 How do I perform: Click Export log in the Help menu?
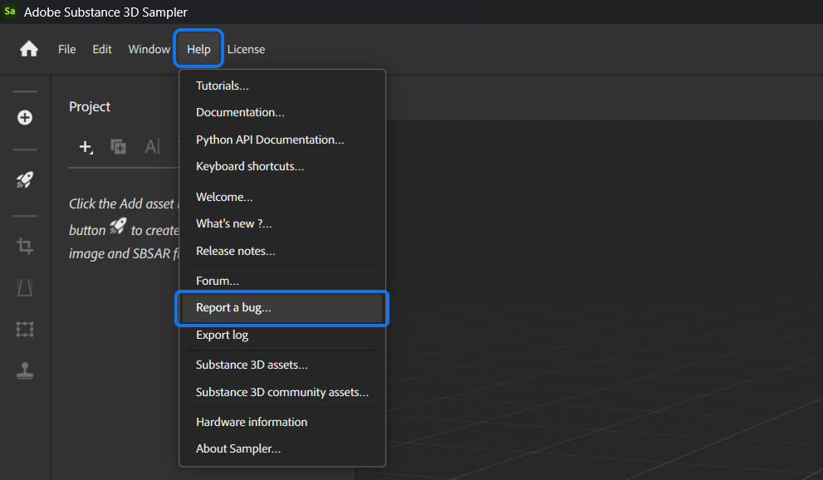pyautogui.click(x=222, y=335)
